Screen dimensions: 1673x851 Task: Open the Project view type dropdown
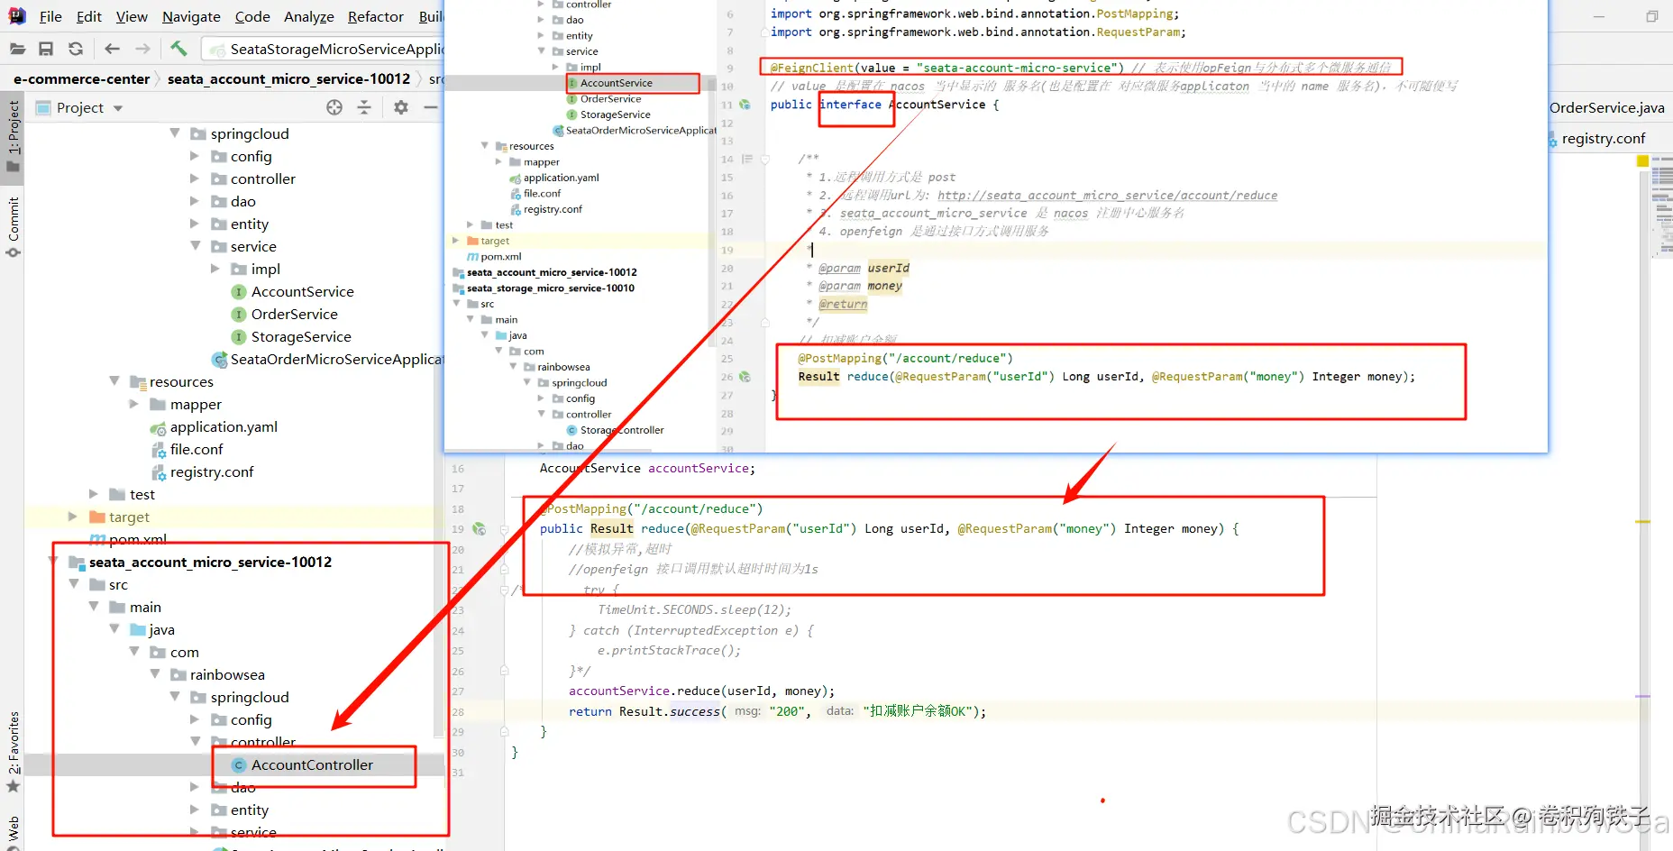[118, 108]
